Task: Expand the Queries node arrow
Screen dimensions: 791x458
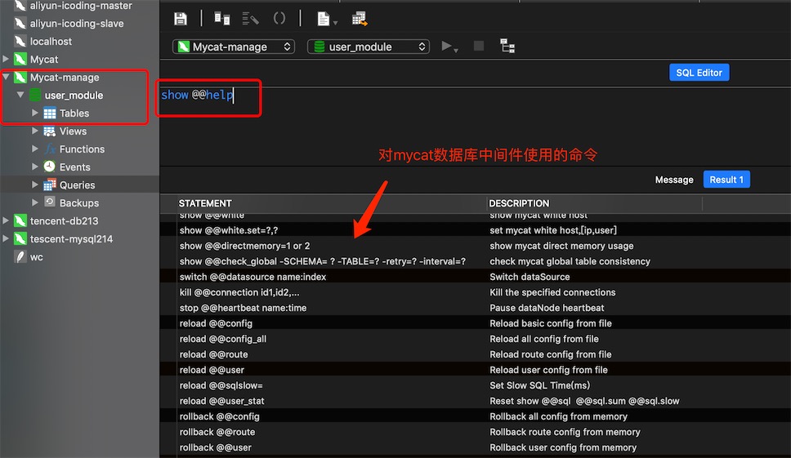Action: click(35, 185)
